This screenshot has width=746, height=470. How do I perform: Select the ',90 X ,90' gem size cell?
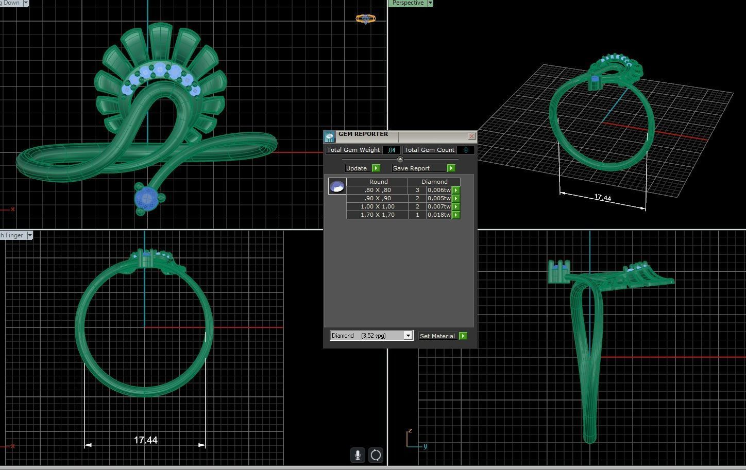(378, 198)
